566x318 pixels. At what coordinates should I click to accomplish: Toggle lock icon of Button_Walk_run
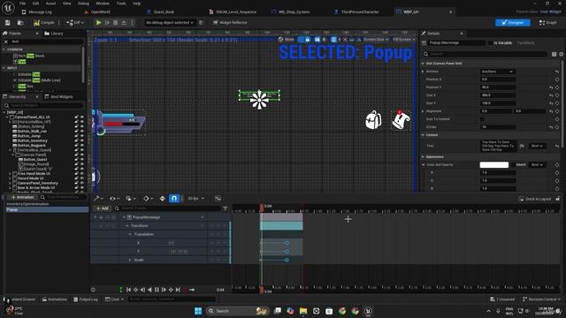77,132
